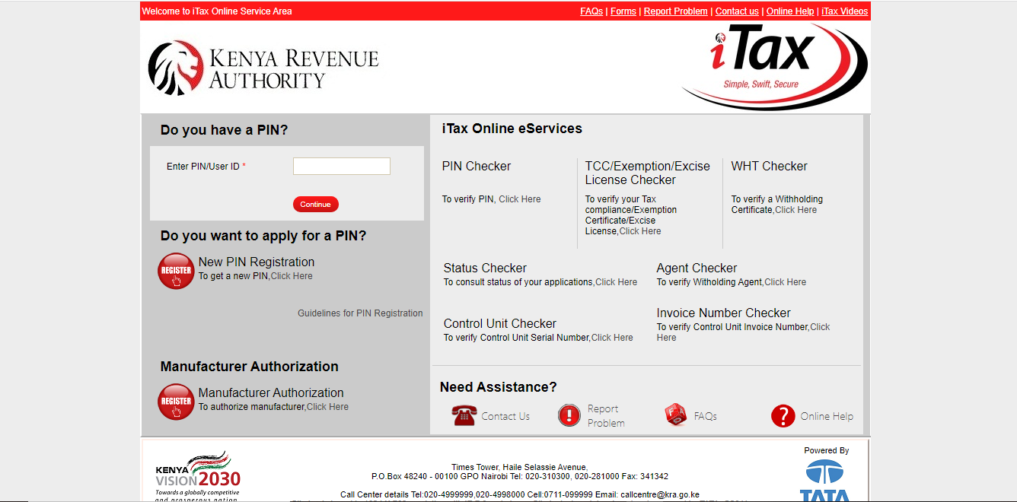1017x502 pixels.
Task: Click Here under Status Checker
Action: (x=617, y=282)
